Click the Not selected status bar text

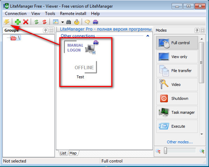15,161
